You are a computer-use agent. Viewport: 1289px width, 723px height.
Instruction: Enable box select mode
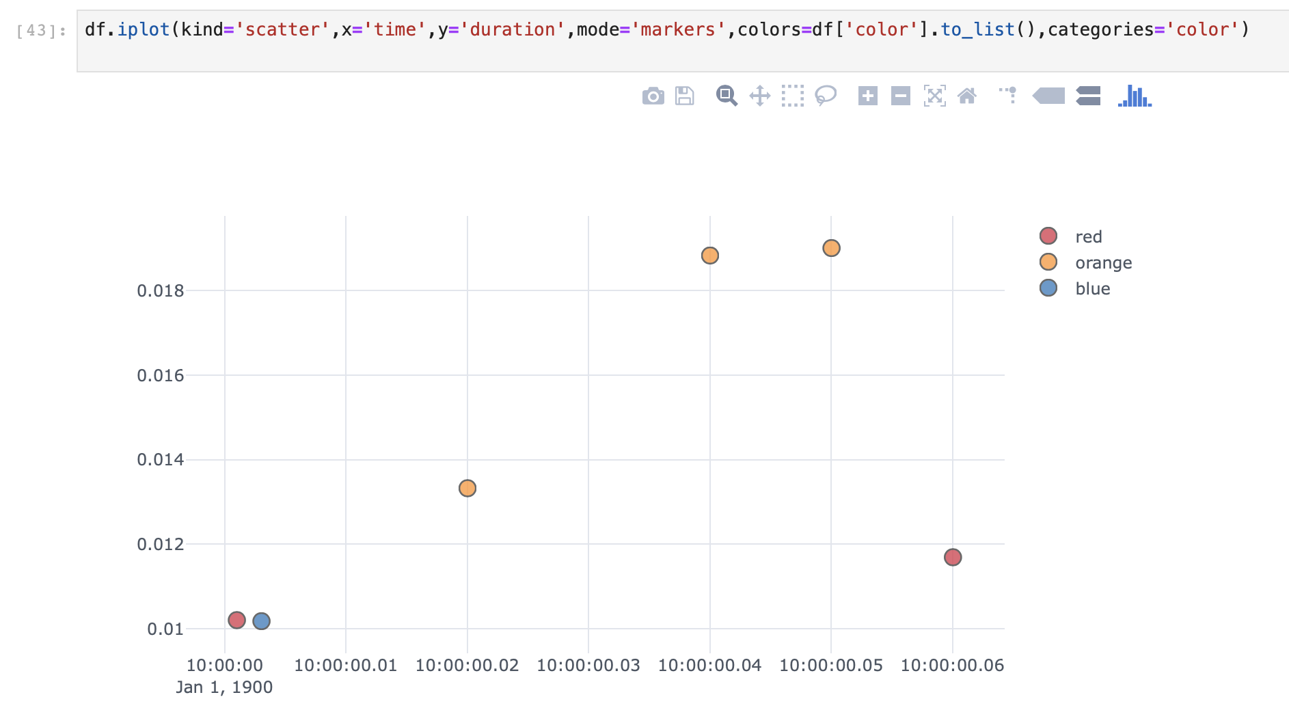point(793,96)
